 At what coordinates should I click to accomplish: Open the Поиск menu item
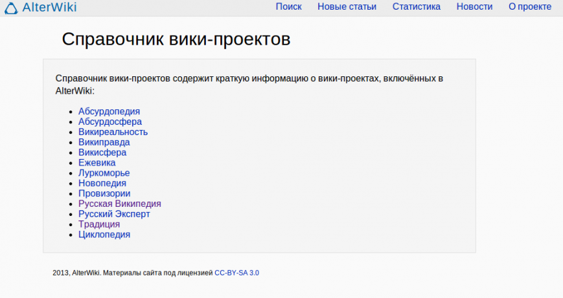(288, 6)
